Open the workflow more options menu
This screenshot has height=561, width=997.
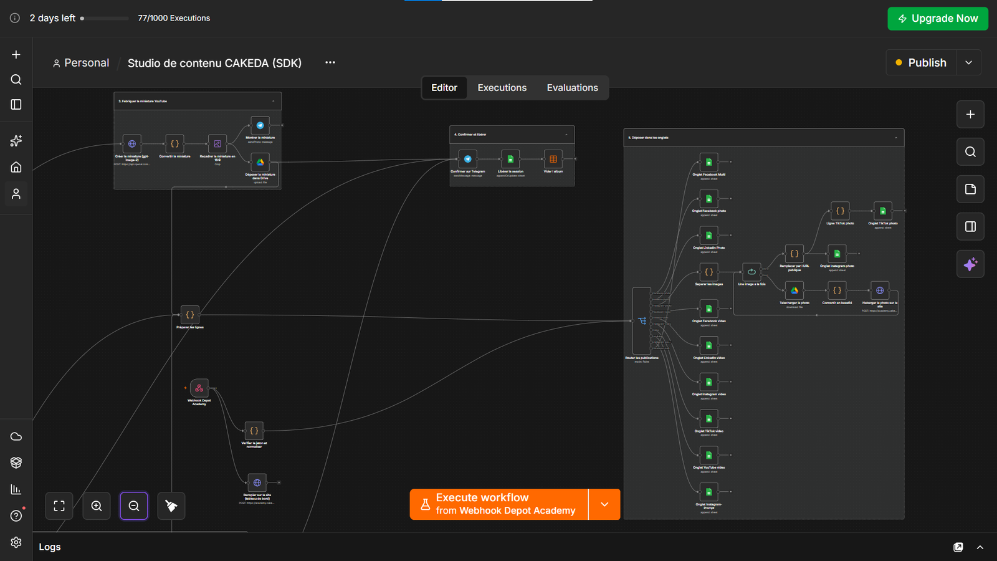[x=330, y=62]
